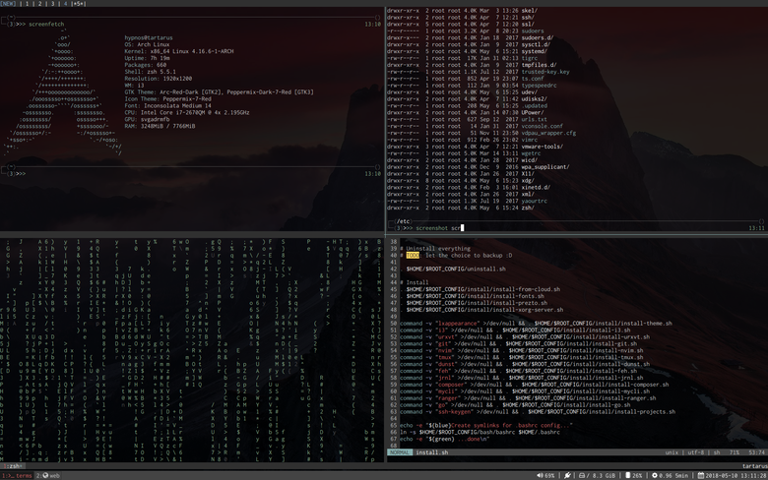Click the "unix" file format in vim statusline
The height and width of the screenshot is (480, 768).
coord(672,452)
